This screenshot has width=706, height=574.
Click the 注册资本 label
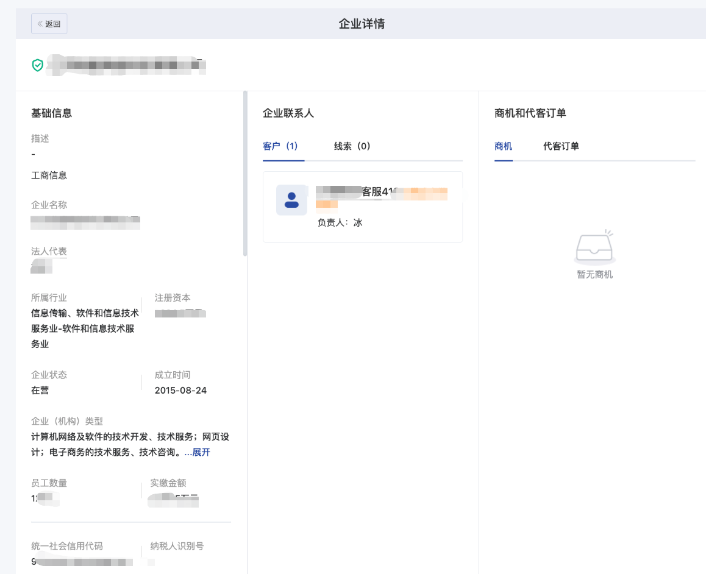(x=173, y=298)
